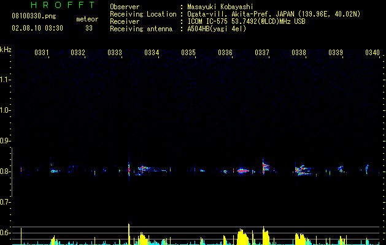The image size is (386, 245).
Task: Click the A504HB(yagi 4el) antenna text
Action: pyautogui.click(x=217, y=29)
